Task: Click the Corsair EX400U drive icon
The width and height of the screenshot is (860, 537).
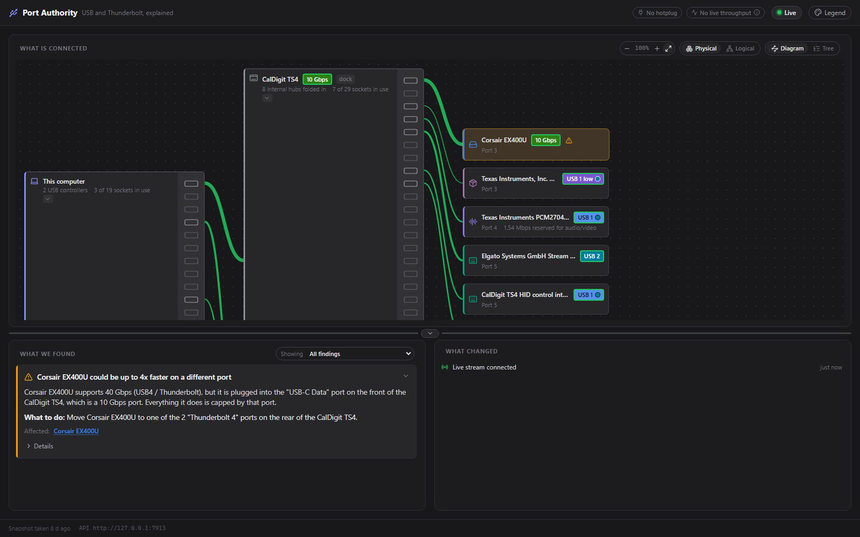Action: 473,144
